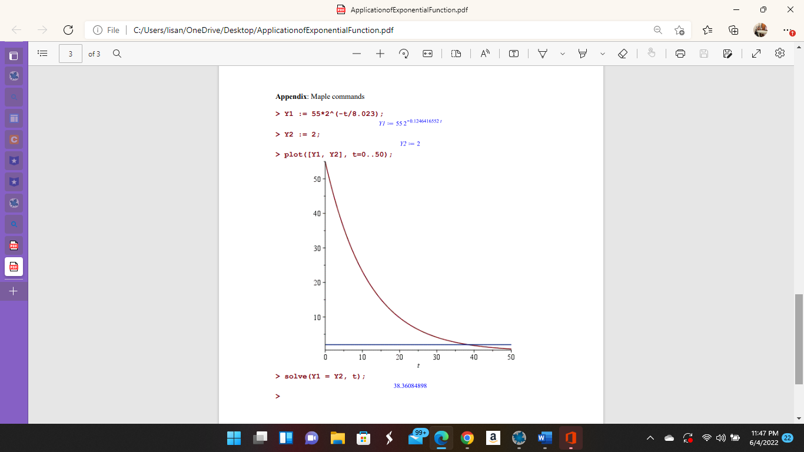Select the Add text tool
The image size is (804, 452).
[x=514, y=54]
